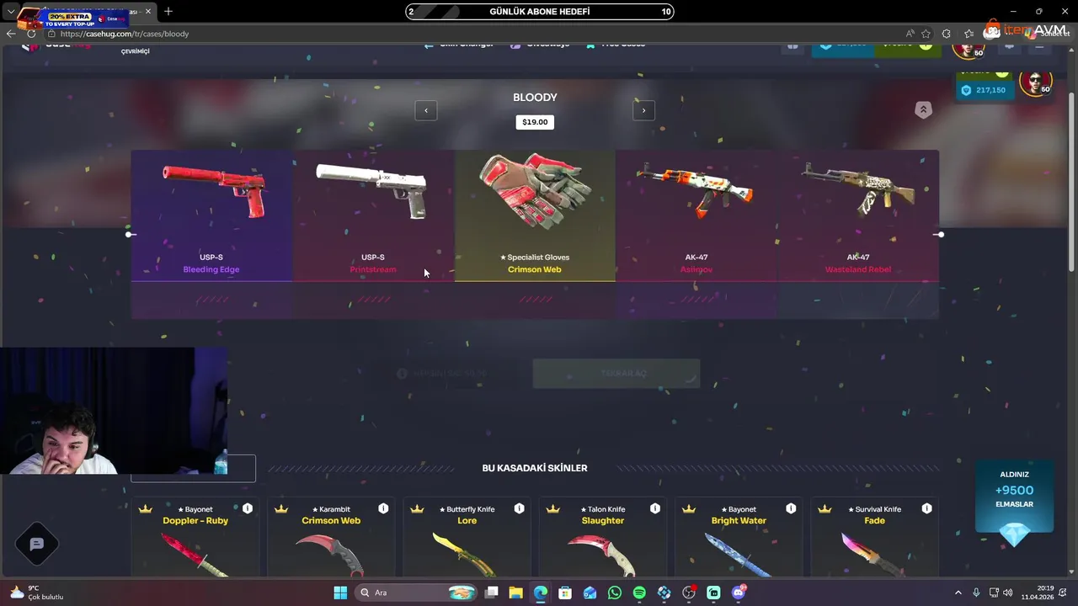
Task: Click the crown icon on Bright Water card
Action: (x=689, y=509)
